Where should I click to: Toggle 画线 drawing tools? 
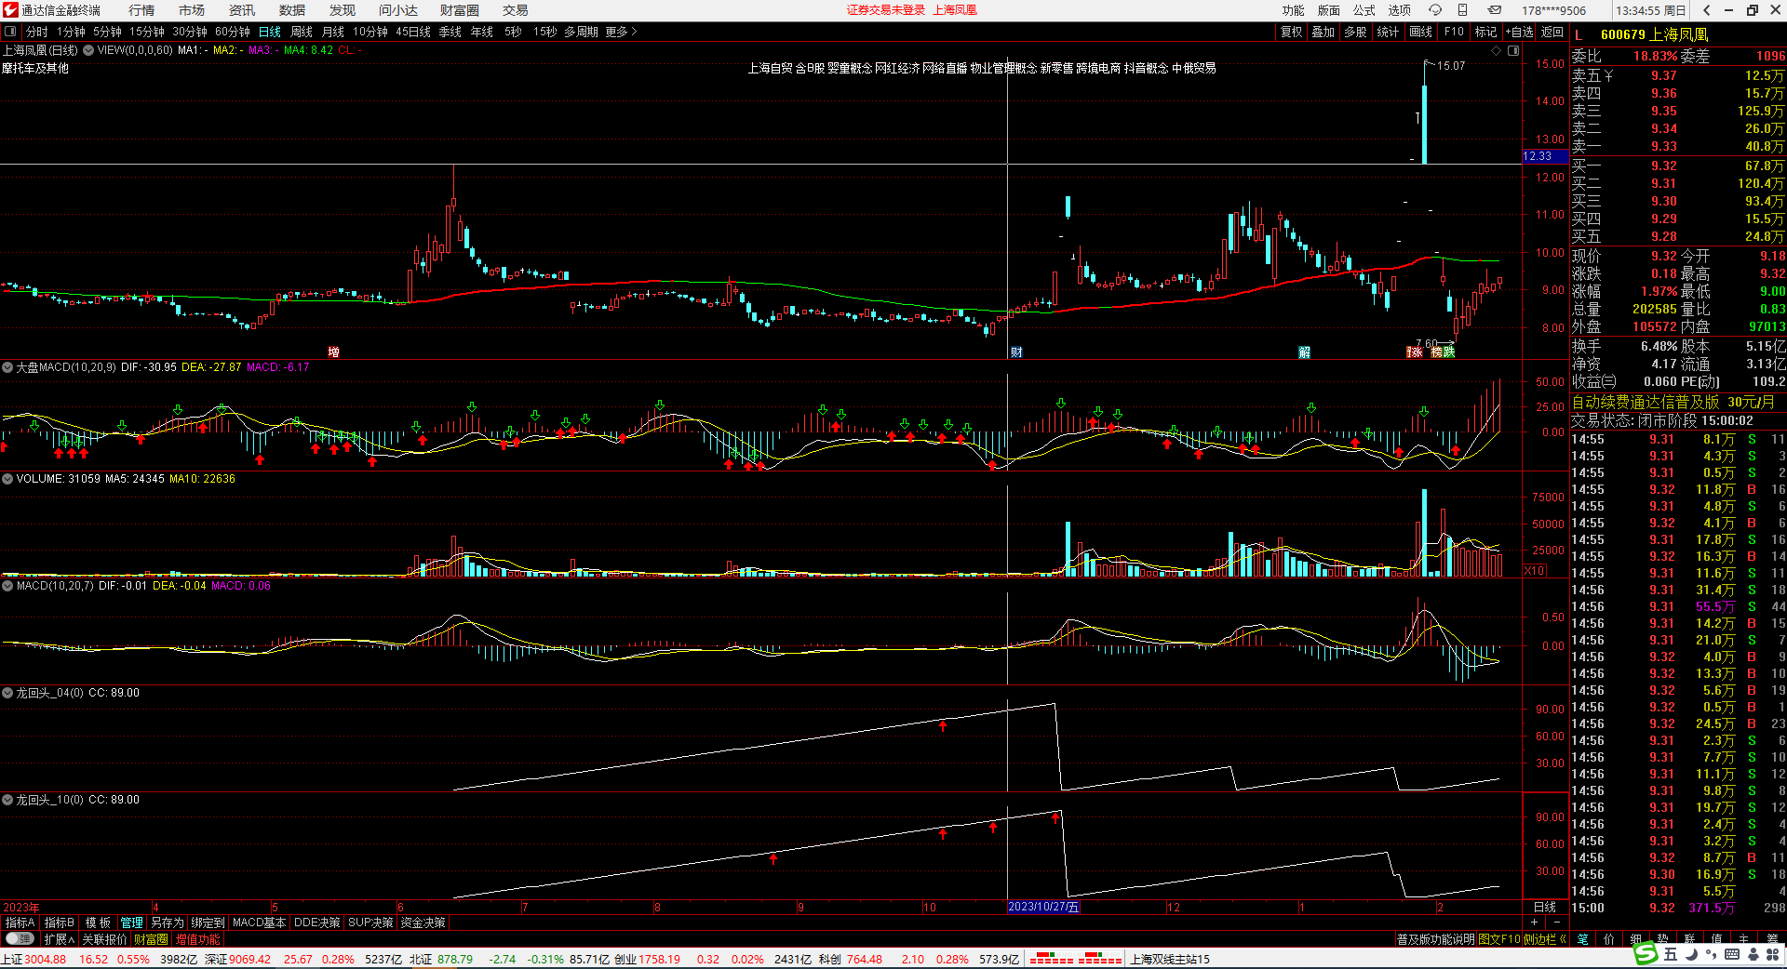coord(1420,32)
